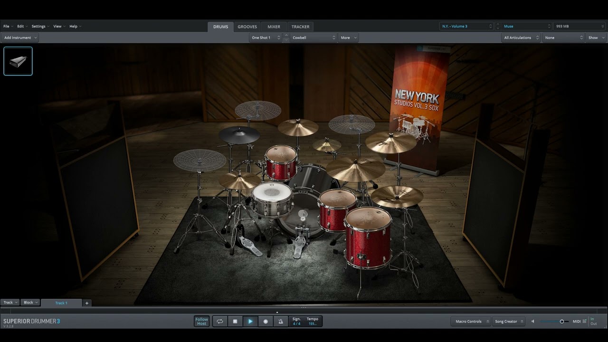608x342 pixels.
Task: Click the snare drum in the kit
Action: [x=272, y=199]
